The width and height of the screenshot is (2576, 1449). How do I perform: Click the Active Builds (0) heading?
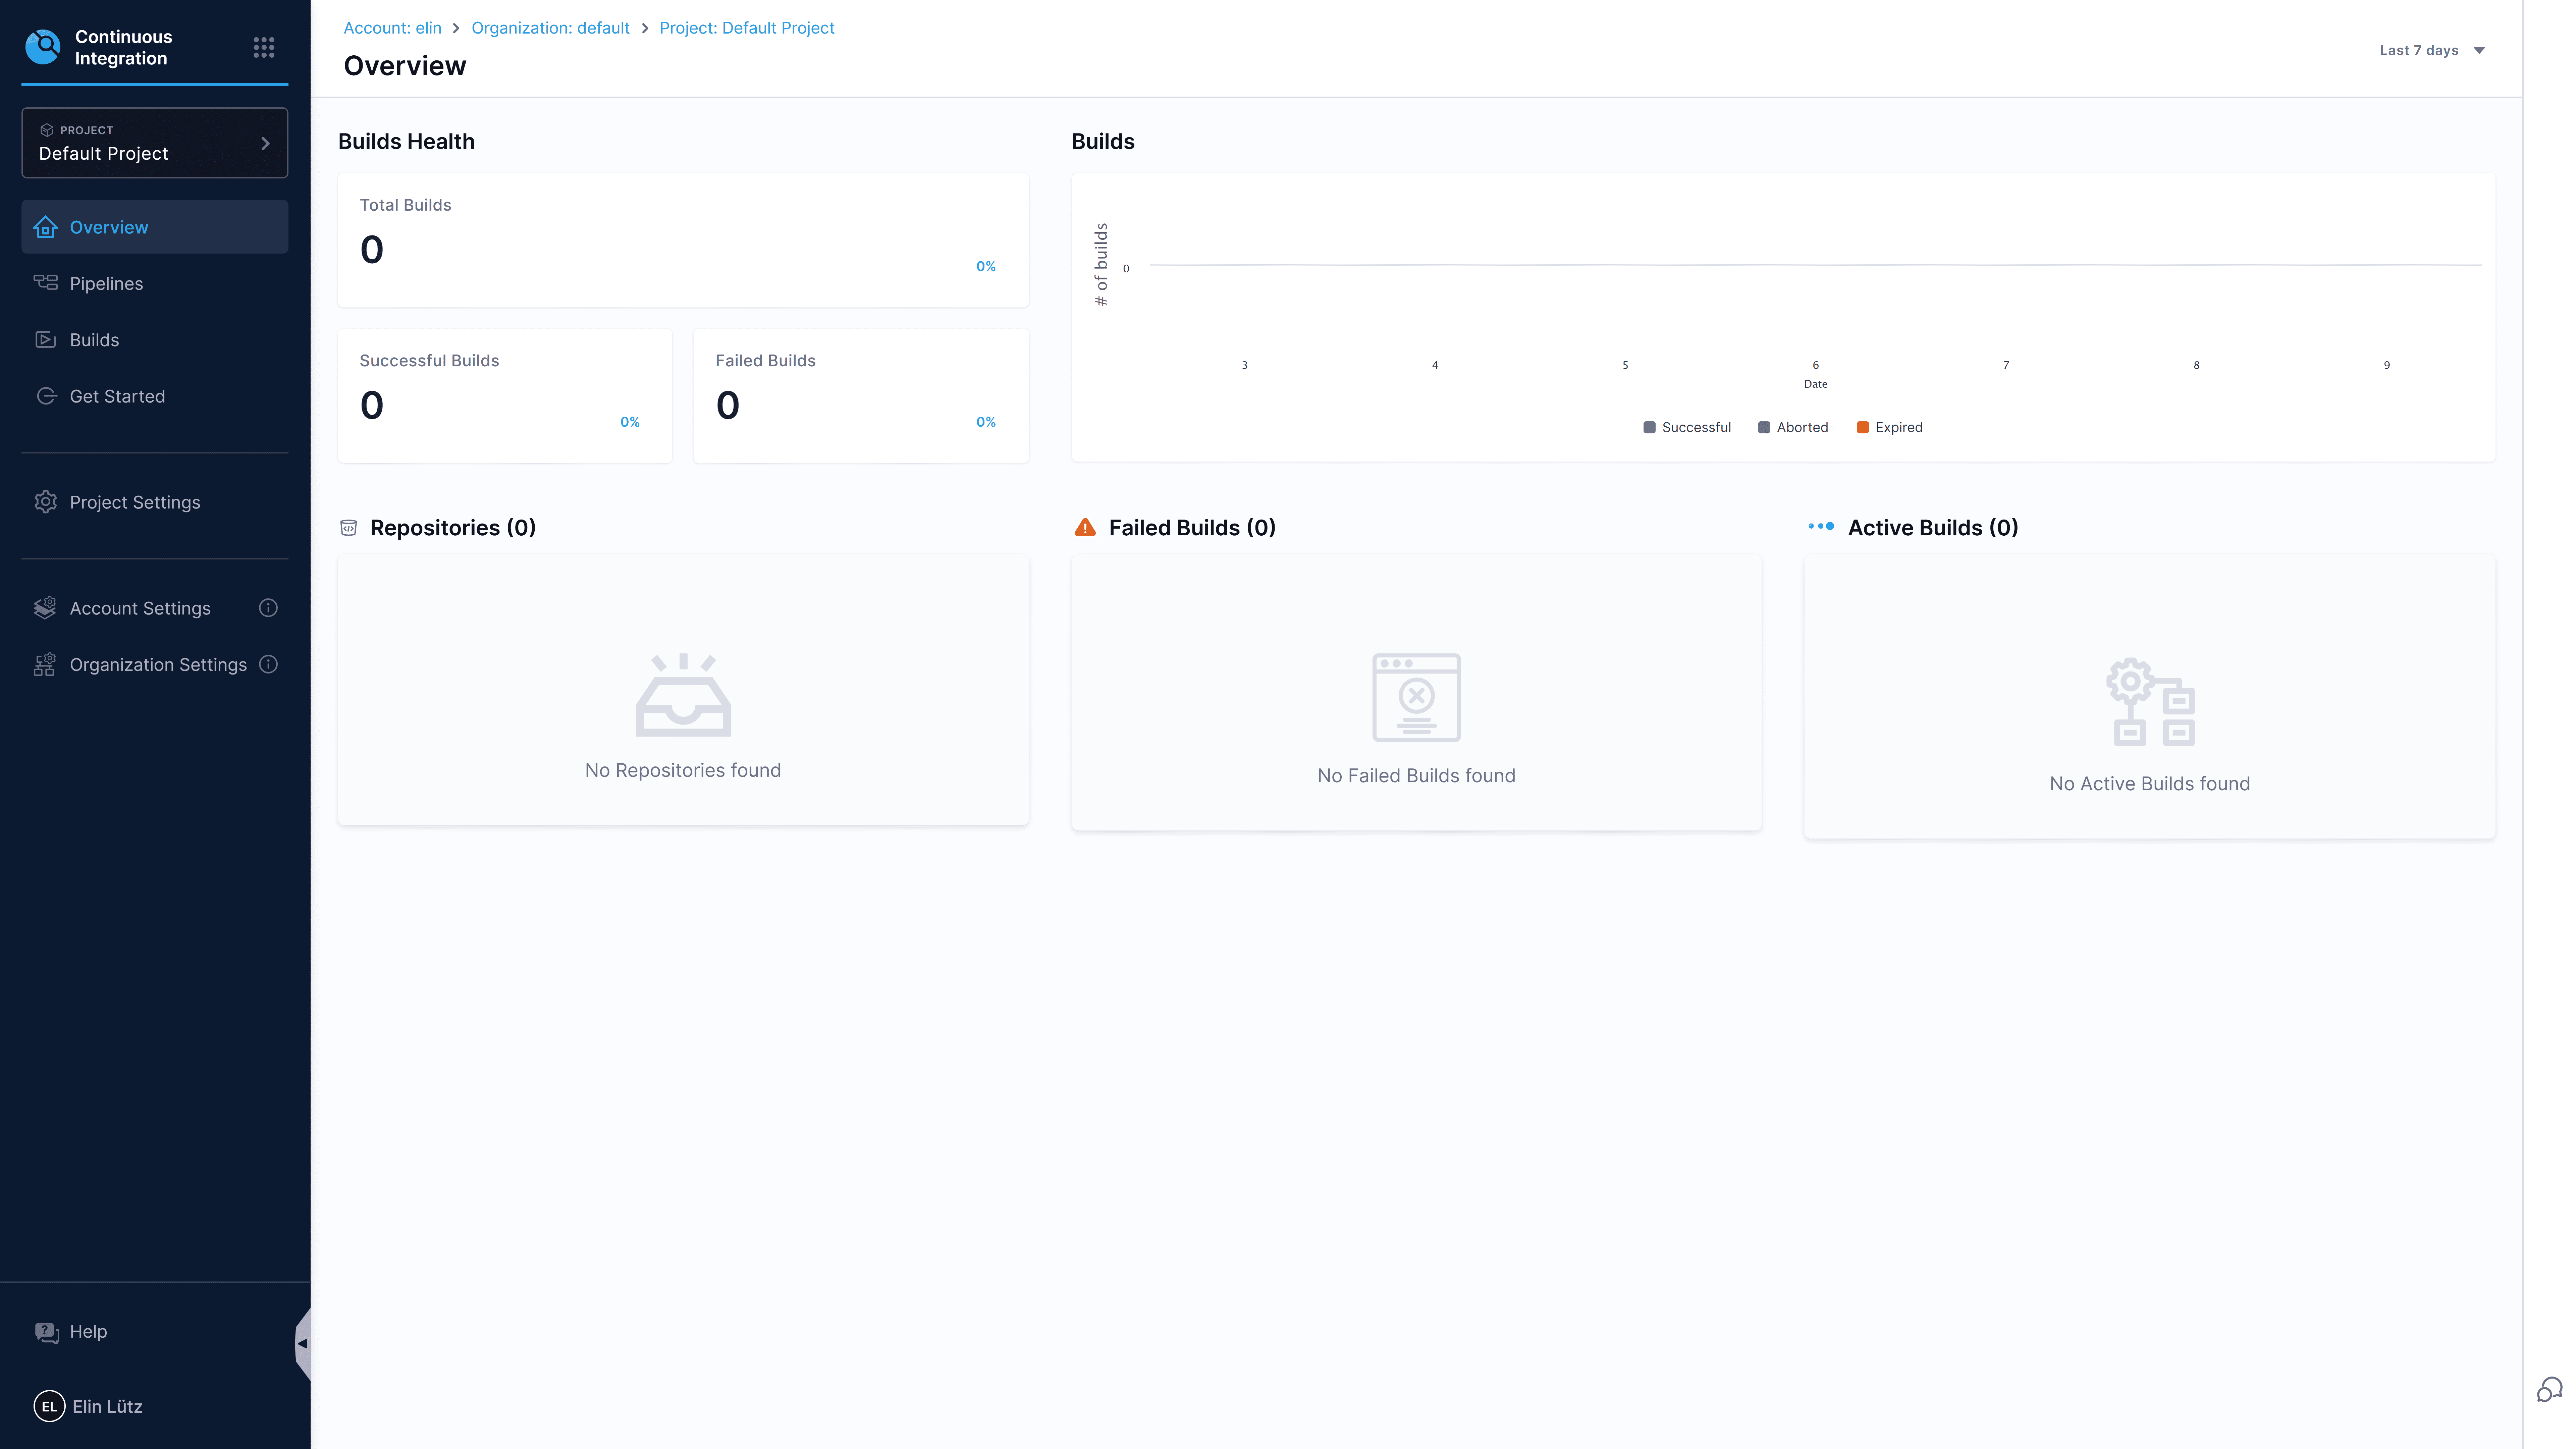pyautogui.click(x=1933, y=528)
